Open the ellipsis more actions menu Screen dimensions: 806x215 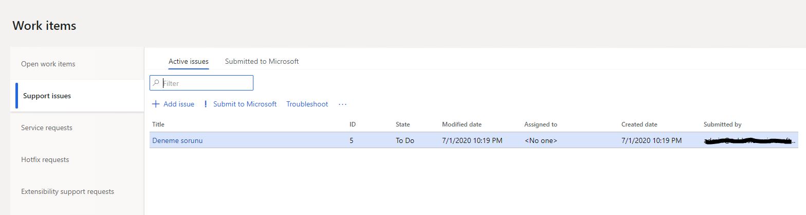coord(343,104)
